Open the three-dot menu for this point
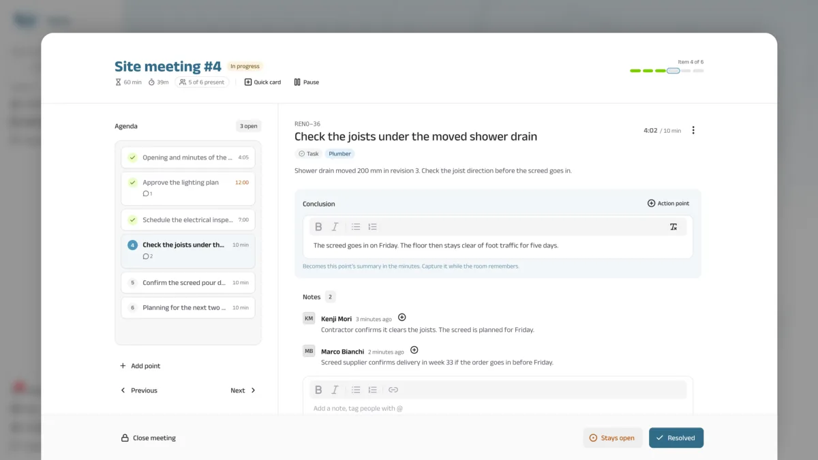 tap(693, 130)
